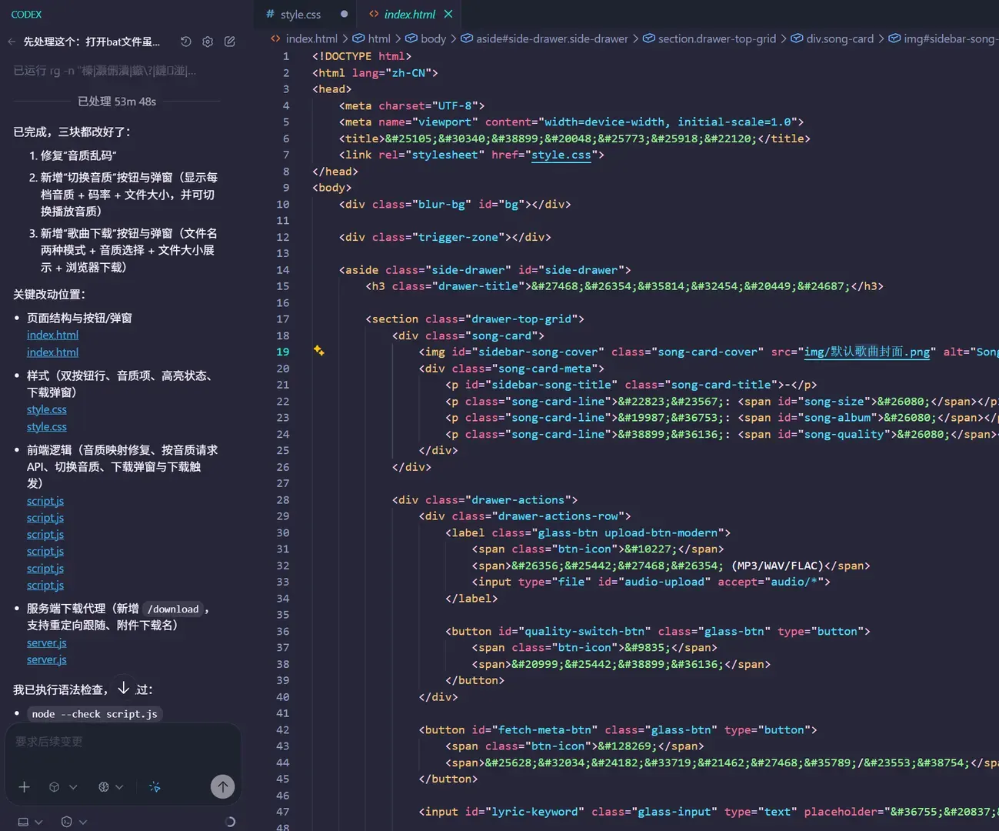Click the plus attach icon in chat box
Screen dimensions: 999x831
click(25, 786)
